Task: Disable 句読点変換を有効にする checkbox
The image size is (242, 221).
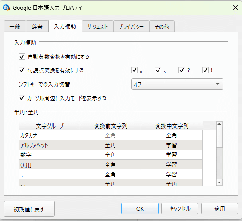Action: point(22,70)
